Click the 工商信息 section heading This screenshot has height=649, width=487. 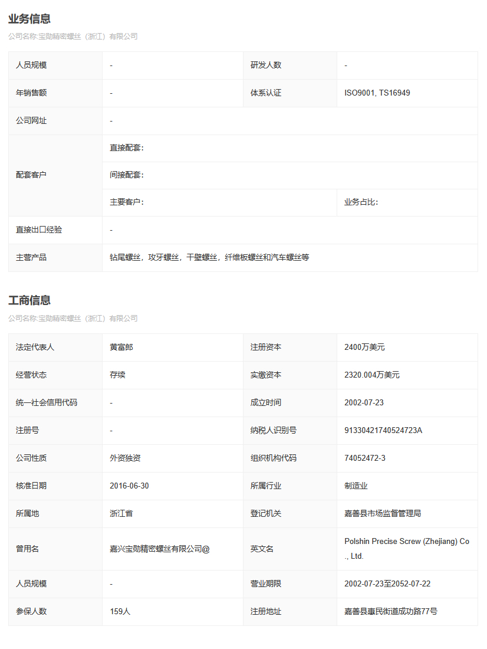29,300
